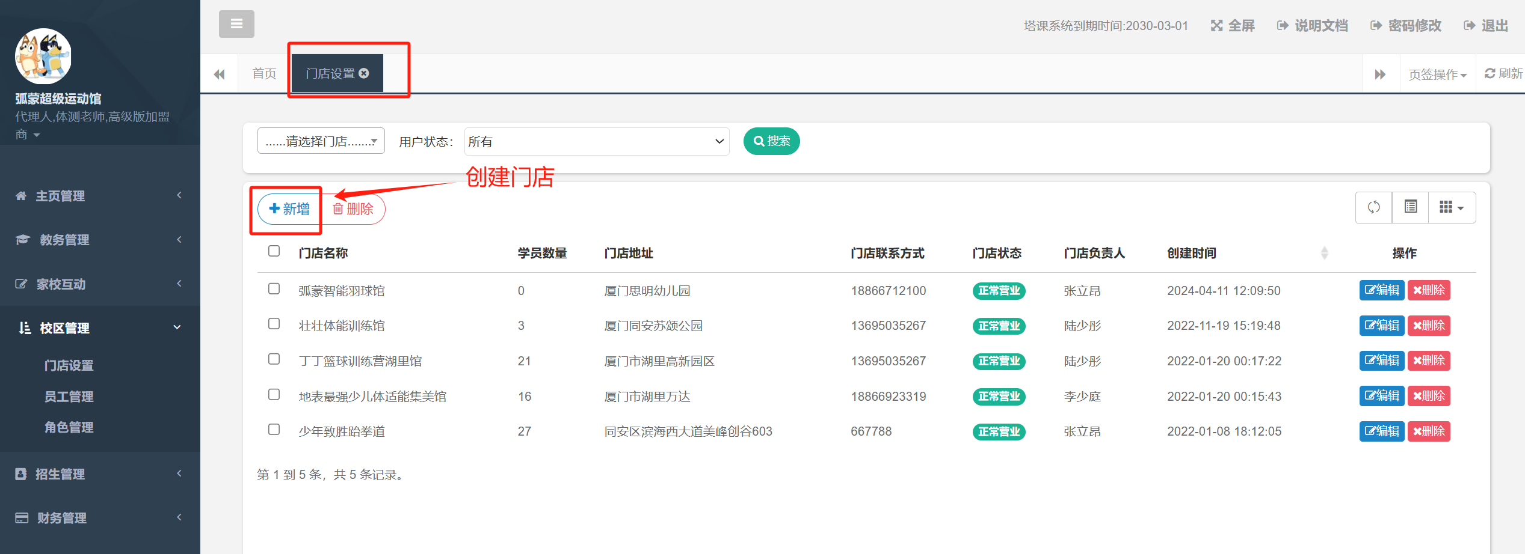Click the hamburger menu toggle icon

coord(236,24)
